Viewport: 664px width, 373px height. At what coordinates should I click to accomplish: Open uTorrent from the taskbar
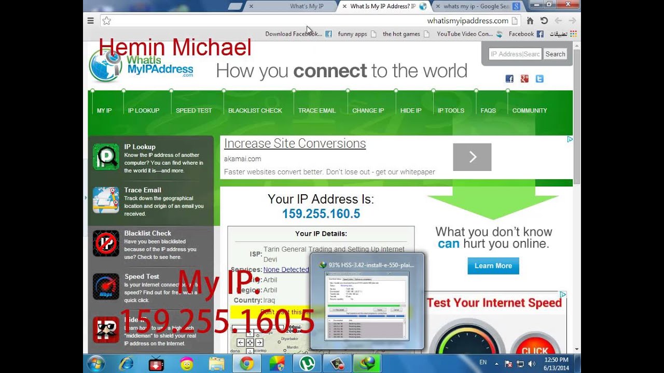pos(307,364)
